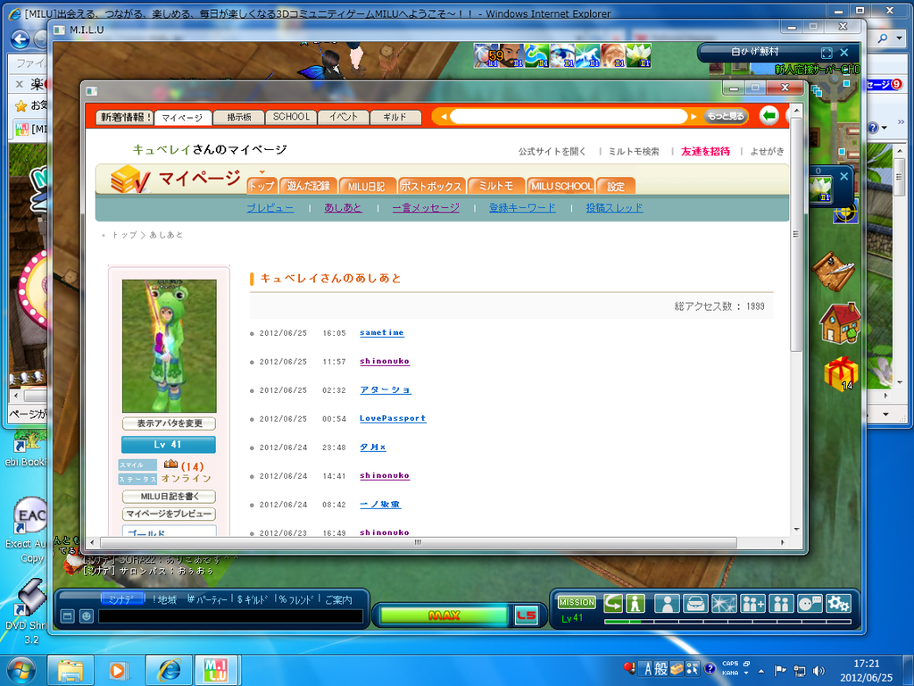
Task: Open the inventory bag icon in game bar
Action: click(695, 603)
